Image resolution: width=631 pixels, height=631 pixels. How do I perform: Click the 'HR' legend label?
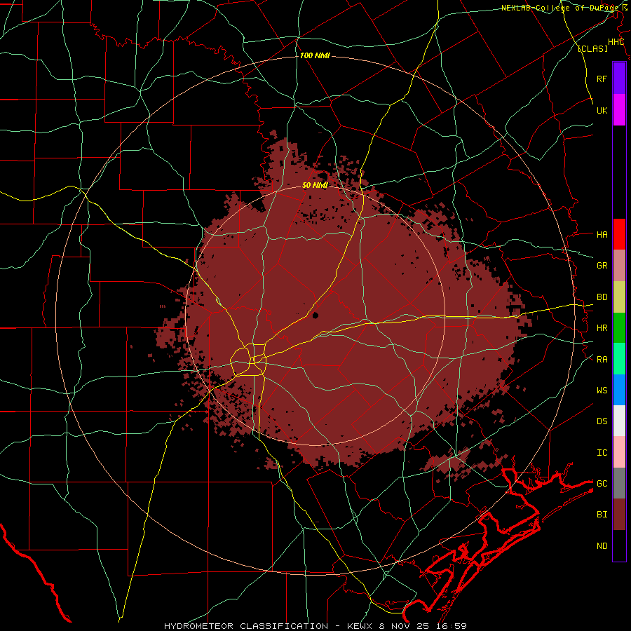(x=602, y=328)
